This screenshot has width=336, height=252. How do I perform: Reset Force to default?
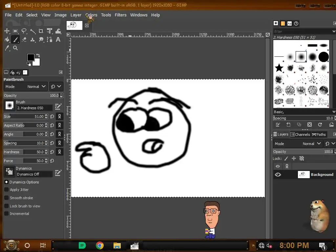[52, 161]
